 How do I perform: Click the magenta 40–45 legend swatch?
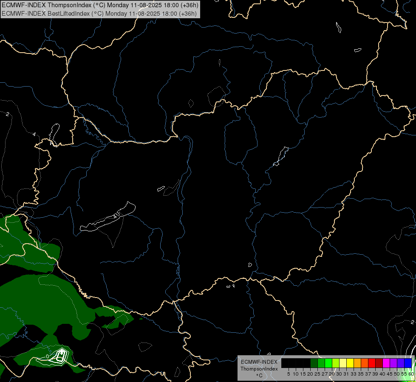[x=386, y=363]
